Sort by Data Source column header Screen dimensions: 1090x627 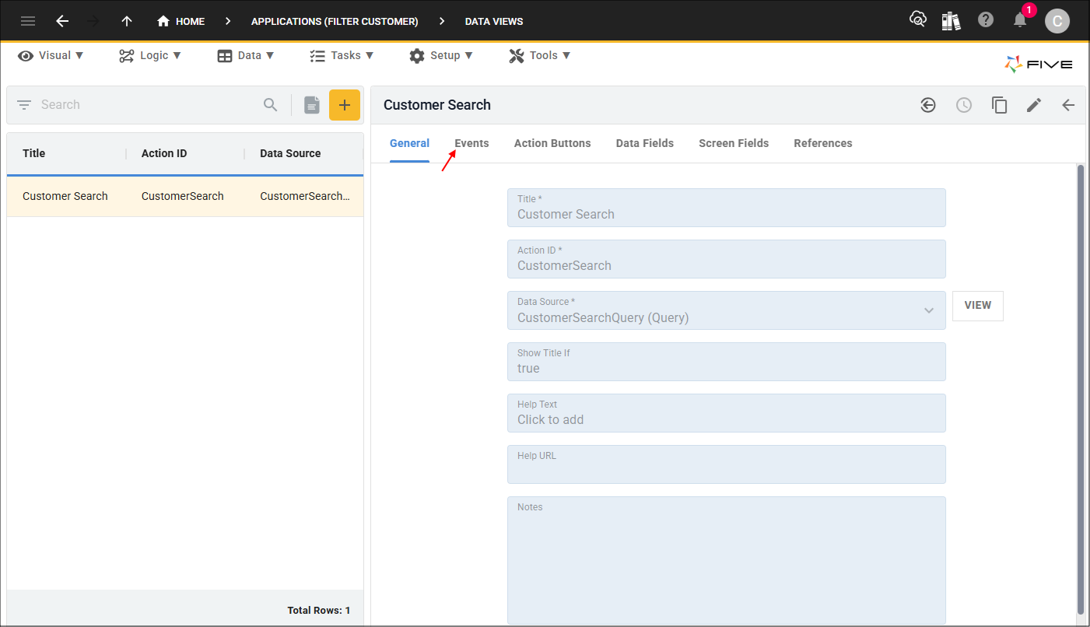tap(290, 153)
